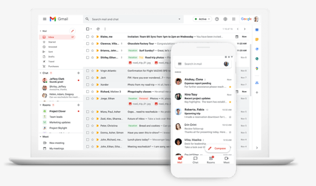The image size is (316, 186).
Task: Open search options dropdown arrow
Action: [179, 19]
